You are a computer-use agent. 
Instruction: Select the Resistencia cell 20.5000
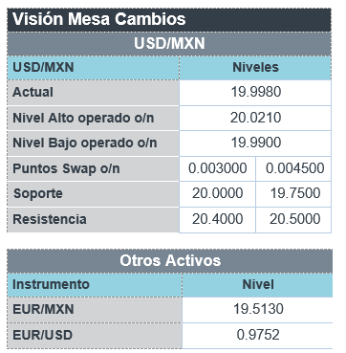(293, 220)
